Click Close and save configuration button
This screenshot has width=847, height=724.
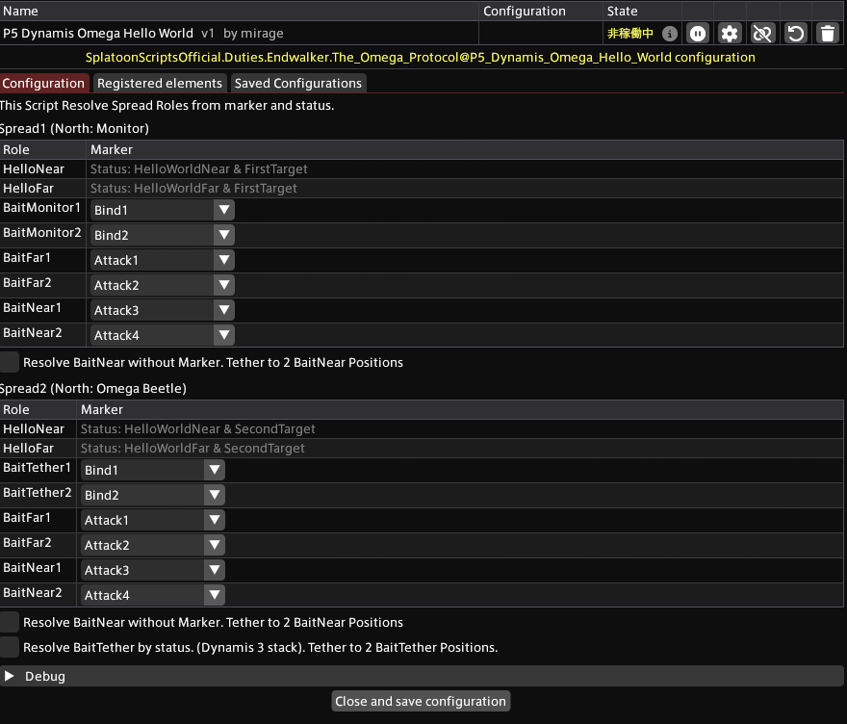421,701
